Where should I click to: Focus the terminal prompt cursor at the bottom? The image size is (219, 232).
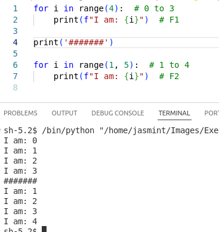[x=44, y=230]
